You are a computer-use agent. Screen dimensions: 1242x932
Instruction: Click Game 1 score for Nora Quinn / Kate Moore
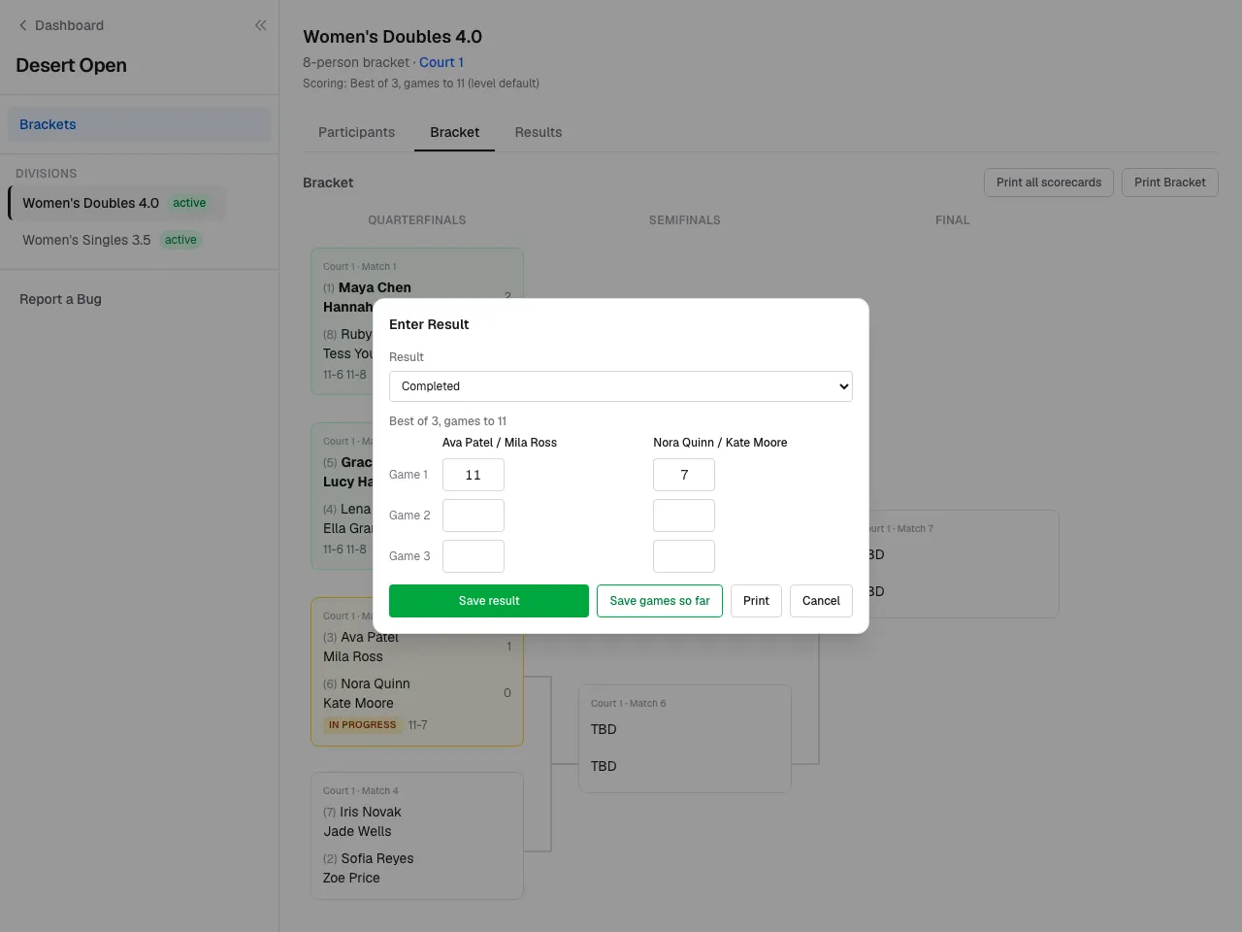[684, 475]
